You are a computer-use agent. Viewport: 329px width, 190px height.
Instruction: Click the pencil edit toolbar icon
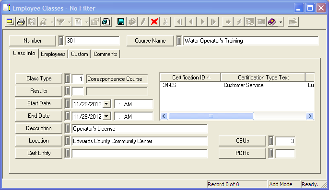point(143,22)
